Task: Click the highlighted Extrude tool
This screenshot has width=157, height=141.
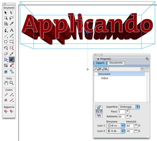Action: (12, 60)
